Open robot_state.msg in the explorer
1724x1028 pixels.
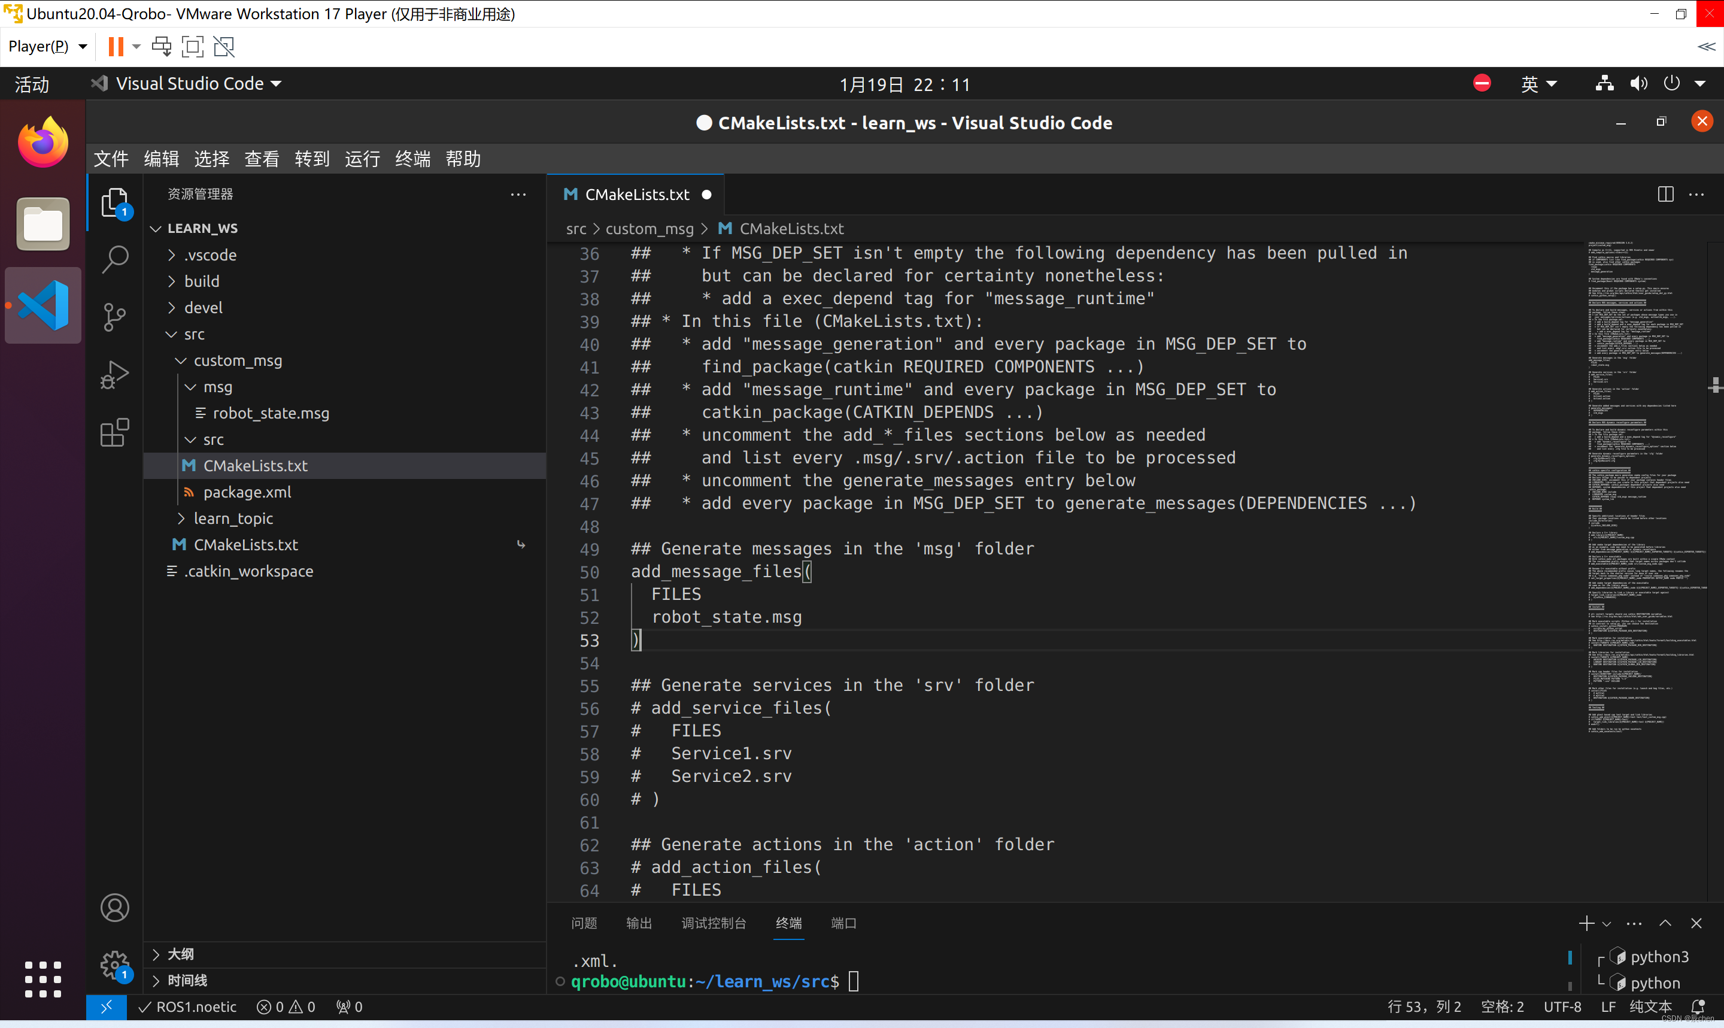271,413
